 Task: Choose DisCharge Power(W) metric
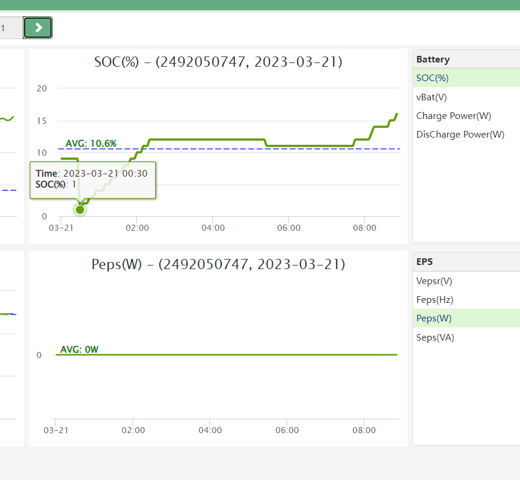pos(466,134)
